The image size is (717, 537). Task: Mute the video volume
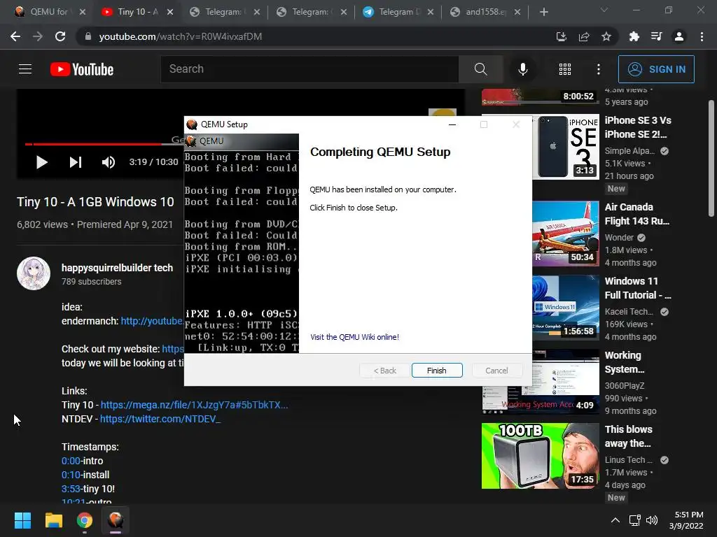click(x=109, y=162)
